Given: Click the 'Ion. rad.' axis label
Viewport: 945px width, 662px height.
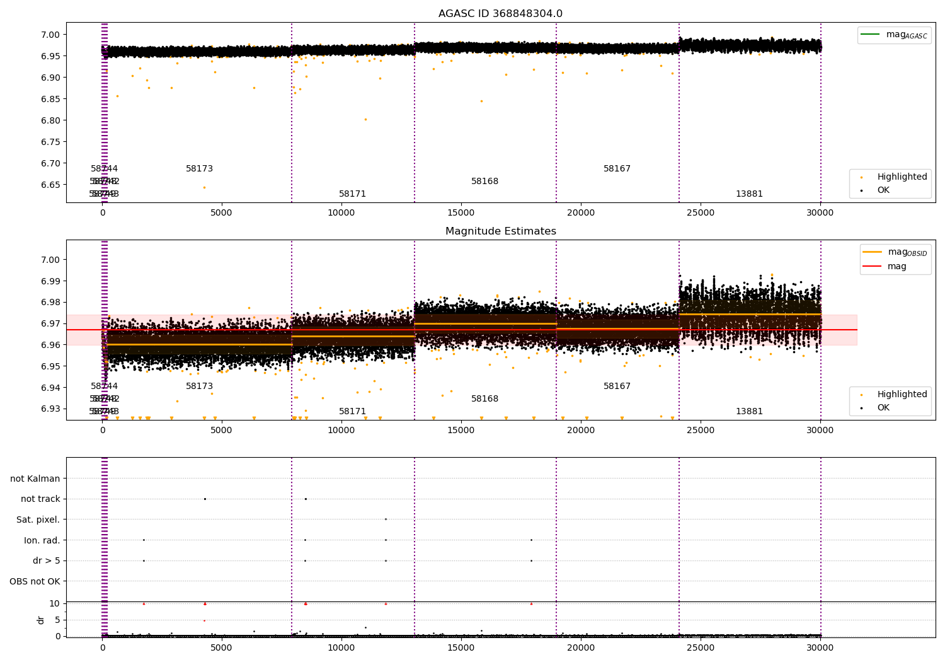Looking at the screenshot, I should coord(42,540).
